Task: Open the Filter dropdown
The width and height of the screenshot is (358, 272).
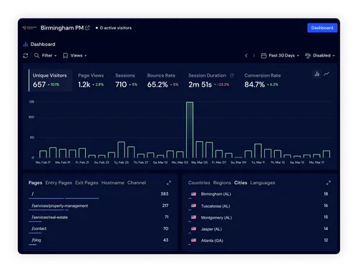Action: pyautogui.click(x=46, y=56)
